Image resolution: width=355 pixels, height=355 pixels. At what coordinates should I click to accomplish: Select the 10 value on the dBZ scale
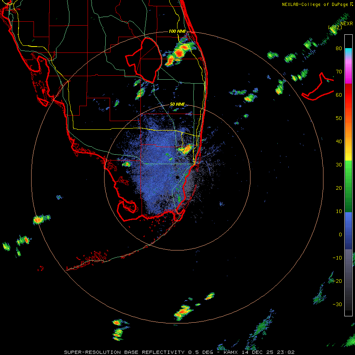339,211
